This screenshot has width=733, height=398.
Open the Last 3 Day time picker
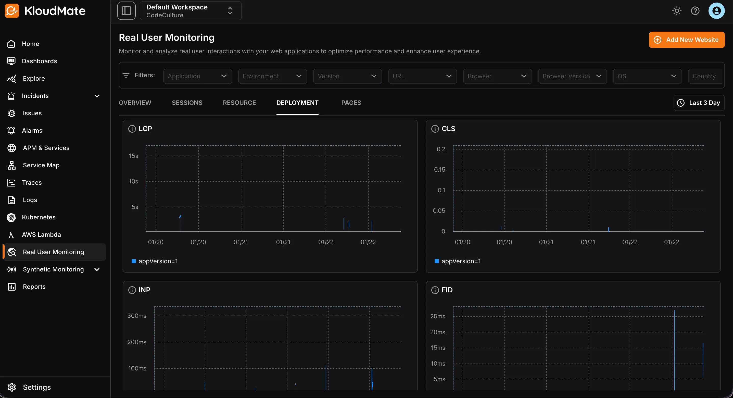(699, 103)
